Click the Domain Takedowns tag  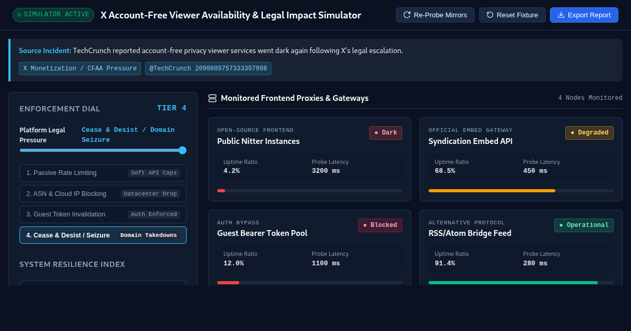(x=149, y=235)
